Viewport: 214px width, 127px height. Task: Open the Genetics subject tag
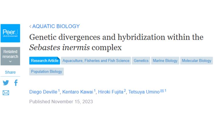point(141,61)
